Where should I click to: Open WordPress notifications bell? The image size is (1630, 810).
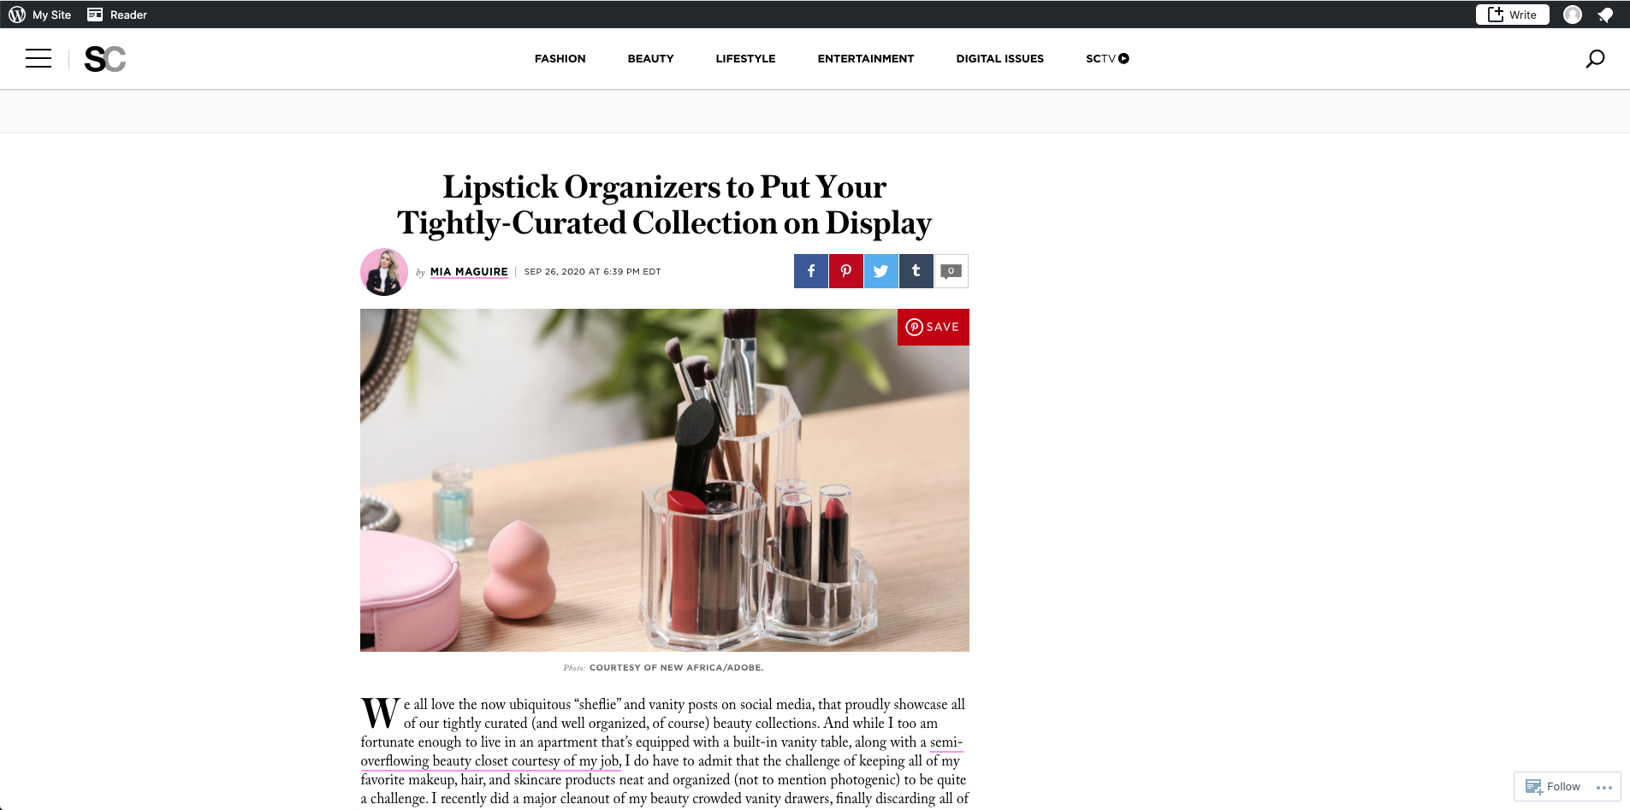[x=1606, y=15]
